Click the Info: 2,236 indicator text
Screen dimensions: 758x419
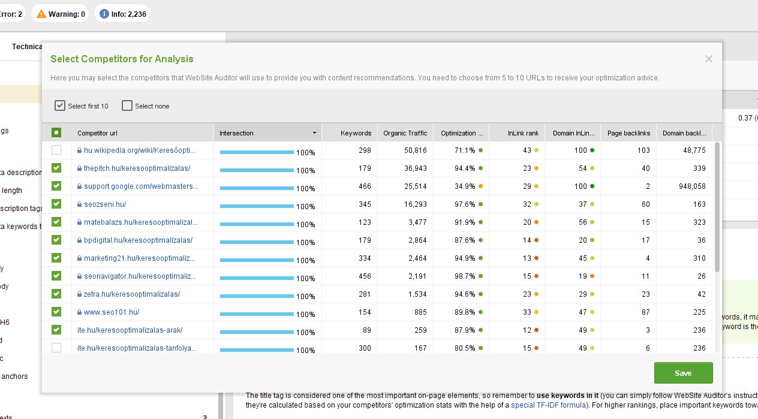pyautogui.click(x=128, y=14)
